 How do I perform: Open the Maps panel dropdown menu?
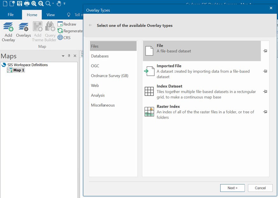tap(63, 56)
